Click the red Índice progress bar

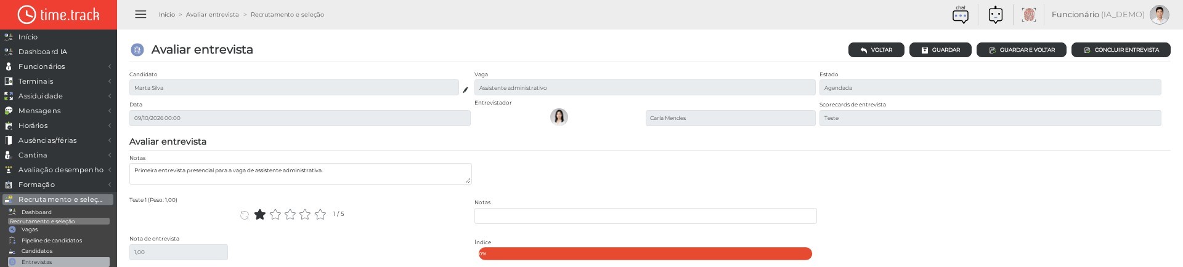tap(645, 253)
